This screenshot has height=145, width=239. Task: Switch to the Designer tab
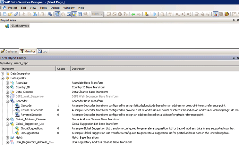[x=9, y=51]
